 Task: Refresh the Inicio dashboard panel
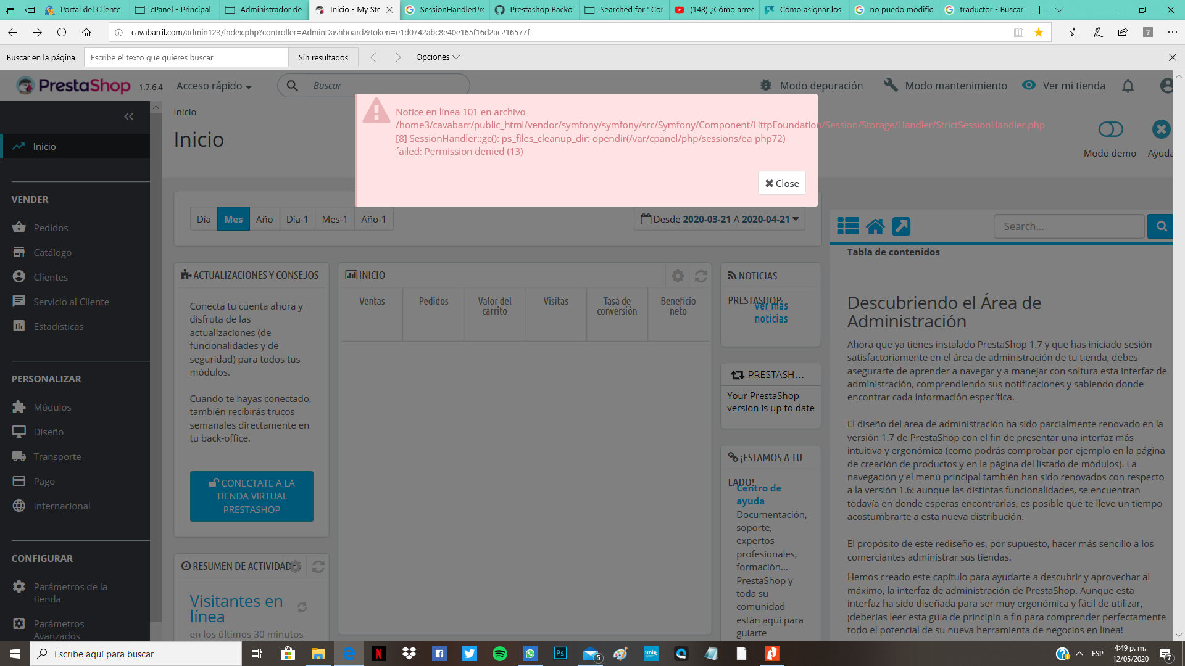coord(701,276)
